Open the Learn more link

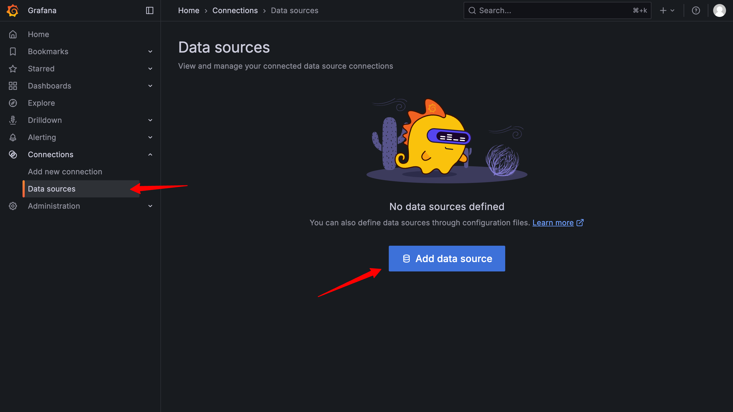tap(553, 223)
